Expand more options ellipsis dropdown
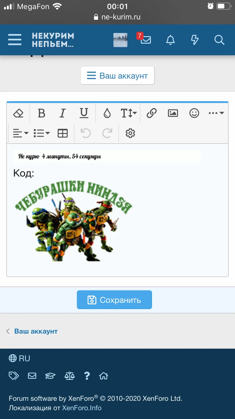Image resolution: width=235 pixels, height=419 pixels. tap(216, 113)
